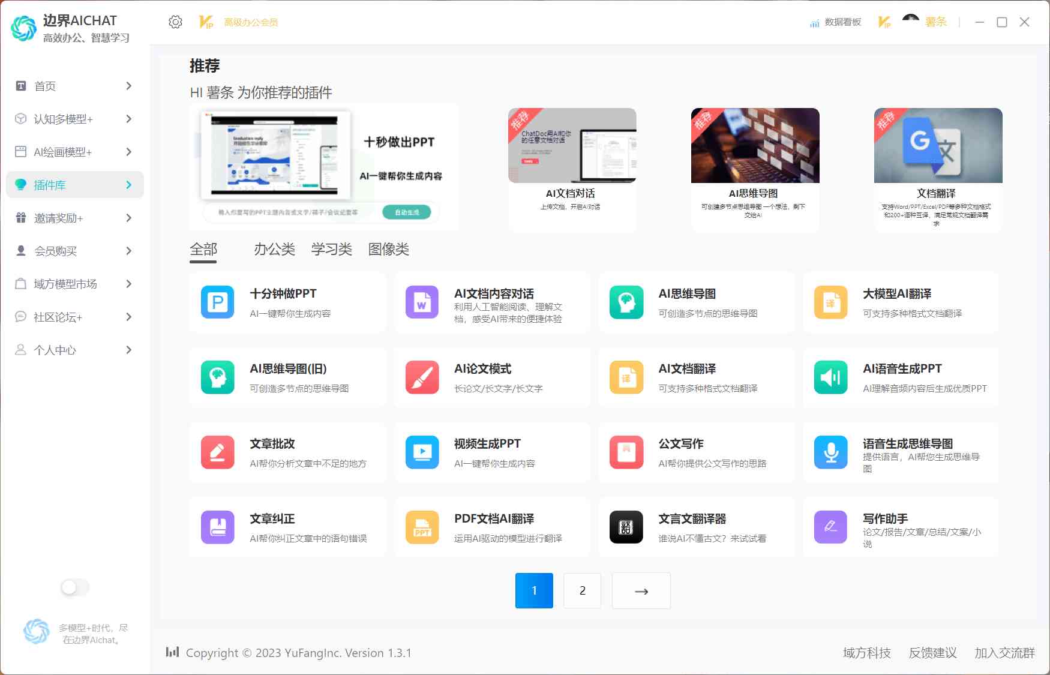Open the AI文档翻译 plugin icon
Image resolution: width=1050 pixels, height=675 pixels.
[626, 377]
